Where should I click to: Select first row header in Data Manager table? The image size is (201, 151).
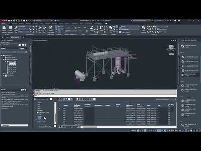pyautogui.click(x=59, y=109)
